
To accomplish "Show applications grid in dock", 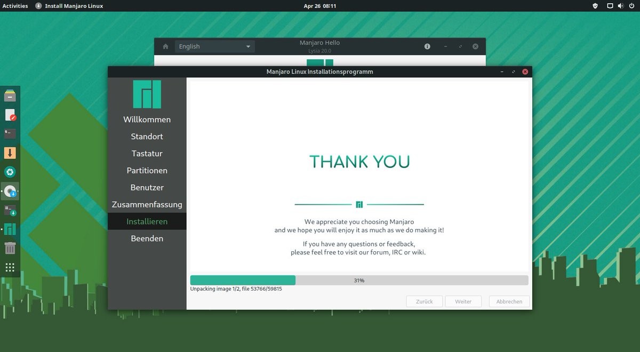I will [x=10, y=267].
